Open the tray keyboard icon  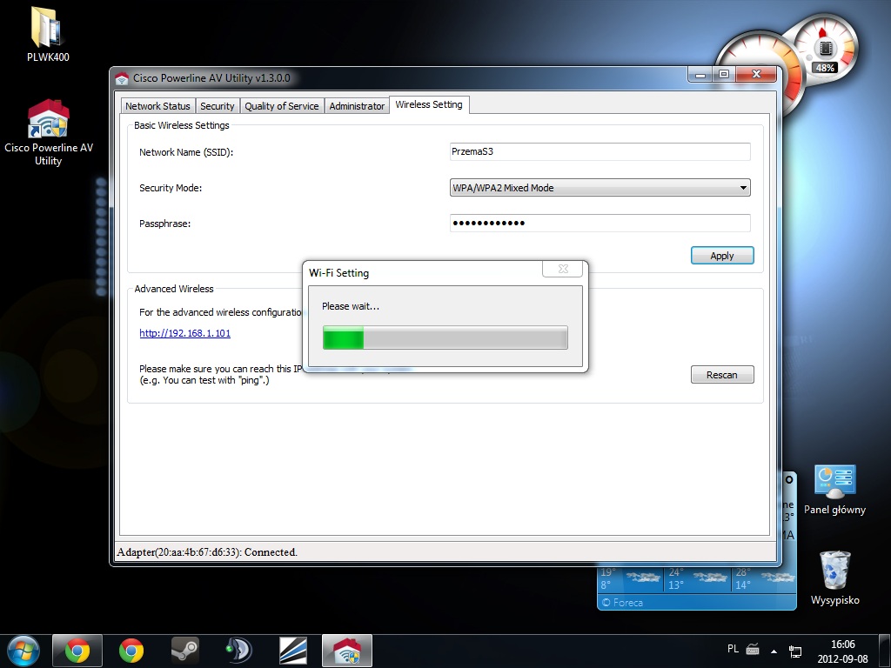click(x=753, y=649)
